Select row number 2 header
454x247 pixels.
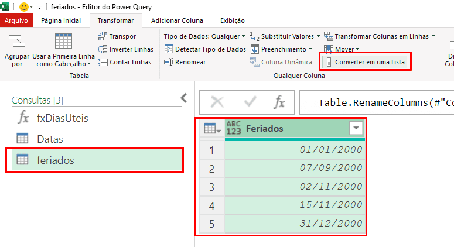[211, 169]
